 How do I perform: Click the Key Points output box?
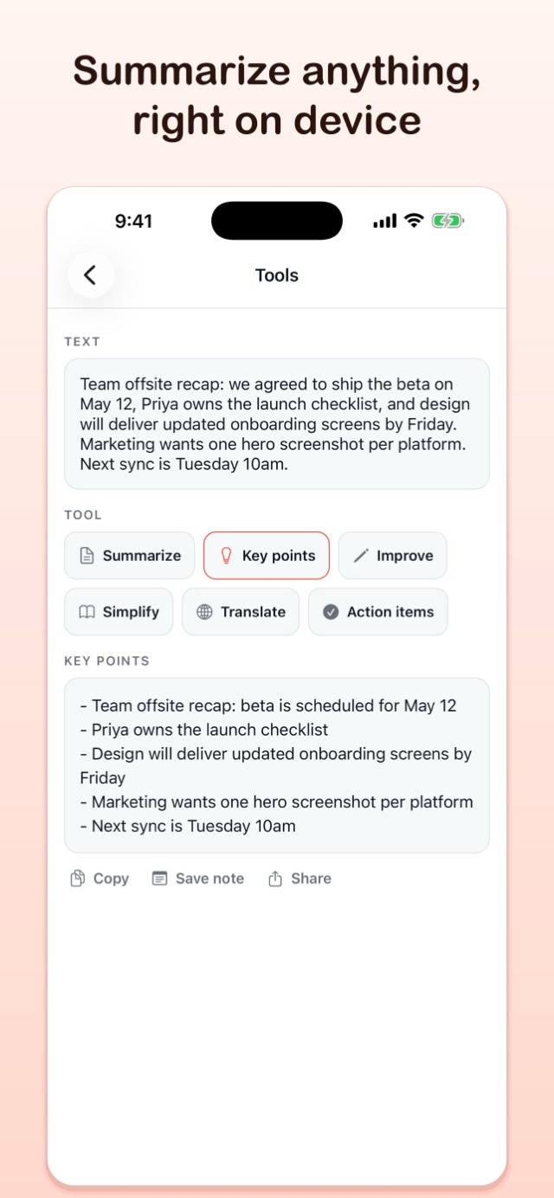(277, 765)
